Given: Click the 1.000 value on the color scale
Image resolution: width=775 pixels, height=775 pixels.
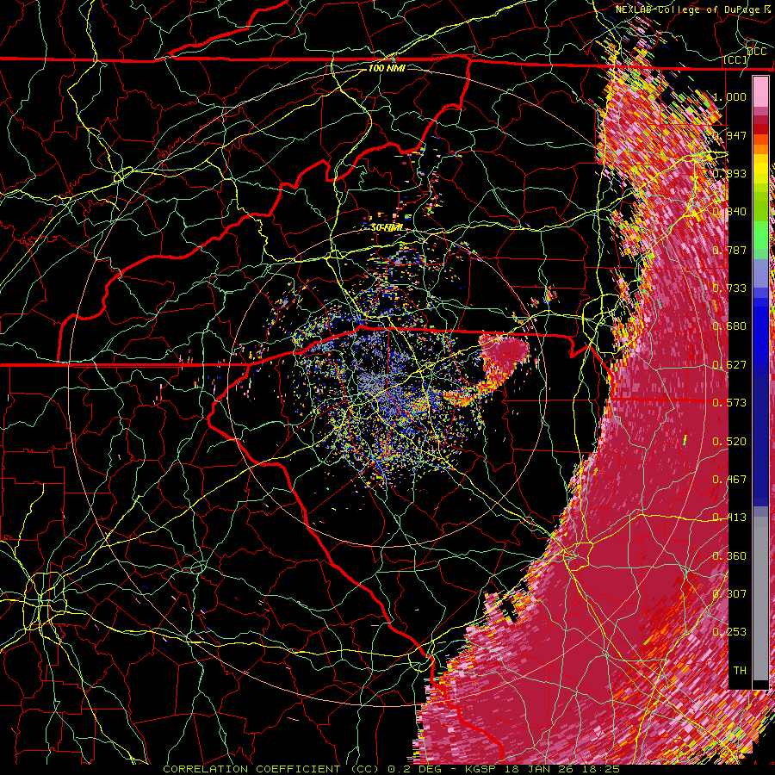Looking at the screenshot, I should (729, 96).
